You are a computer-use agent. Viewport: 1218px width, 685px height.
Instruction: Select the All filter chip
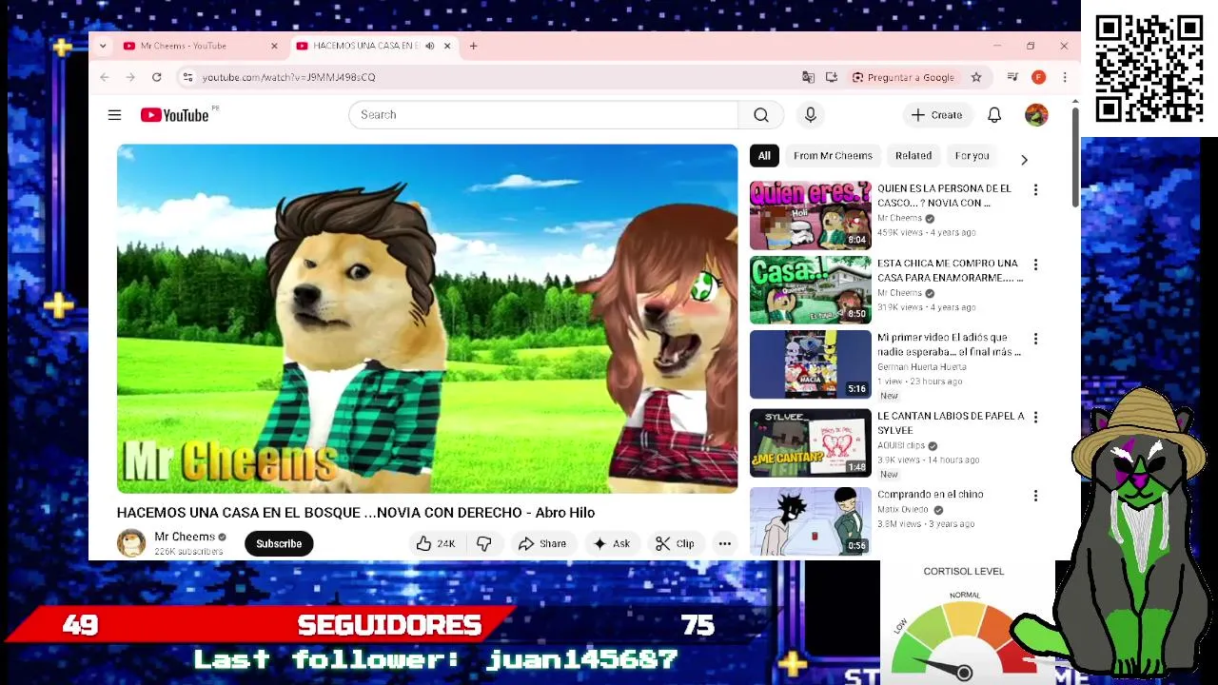tap(764, 156)
